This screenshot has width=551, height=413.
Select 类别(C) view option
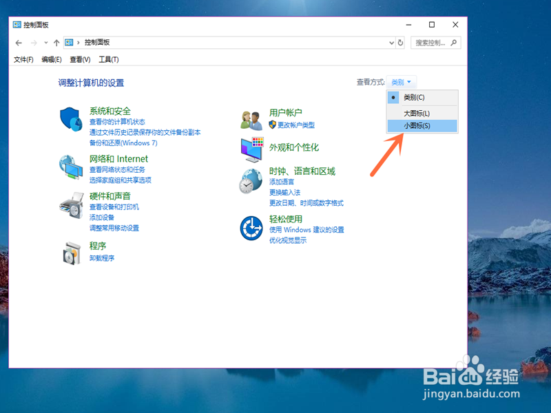[x=422, y=97]
